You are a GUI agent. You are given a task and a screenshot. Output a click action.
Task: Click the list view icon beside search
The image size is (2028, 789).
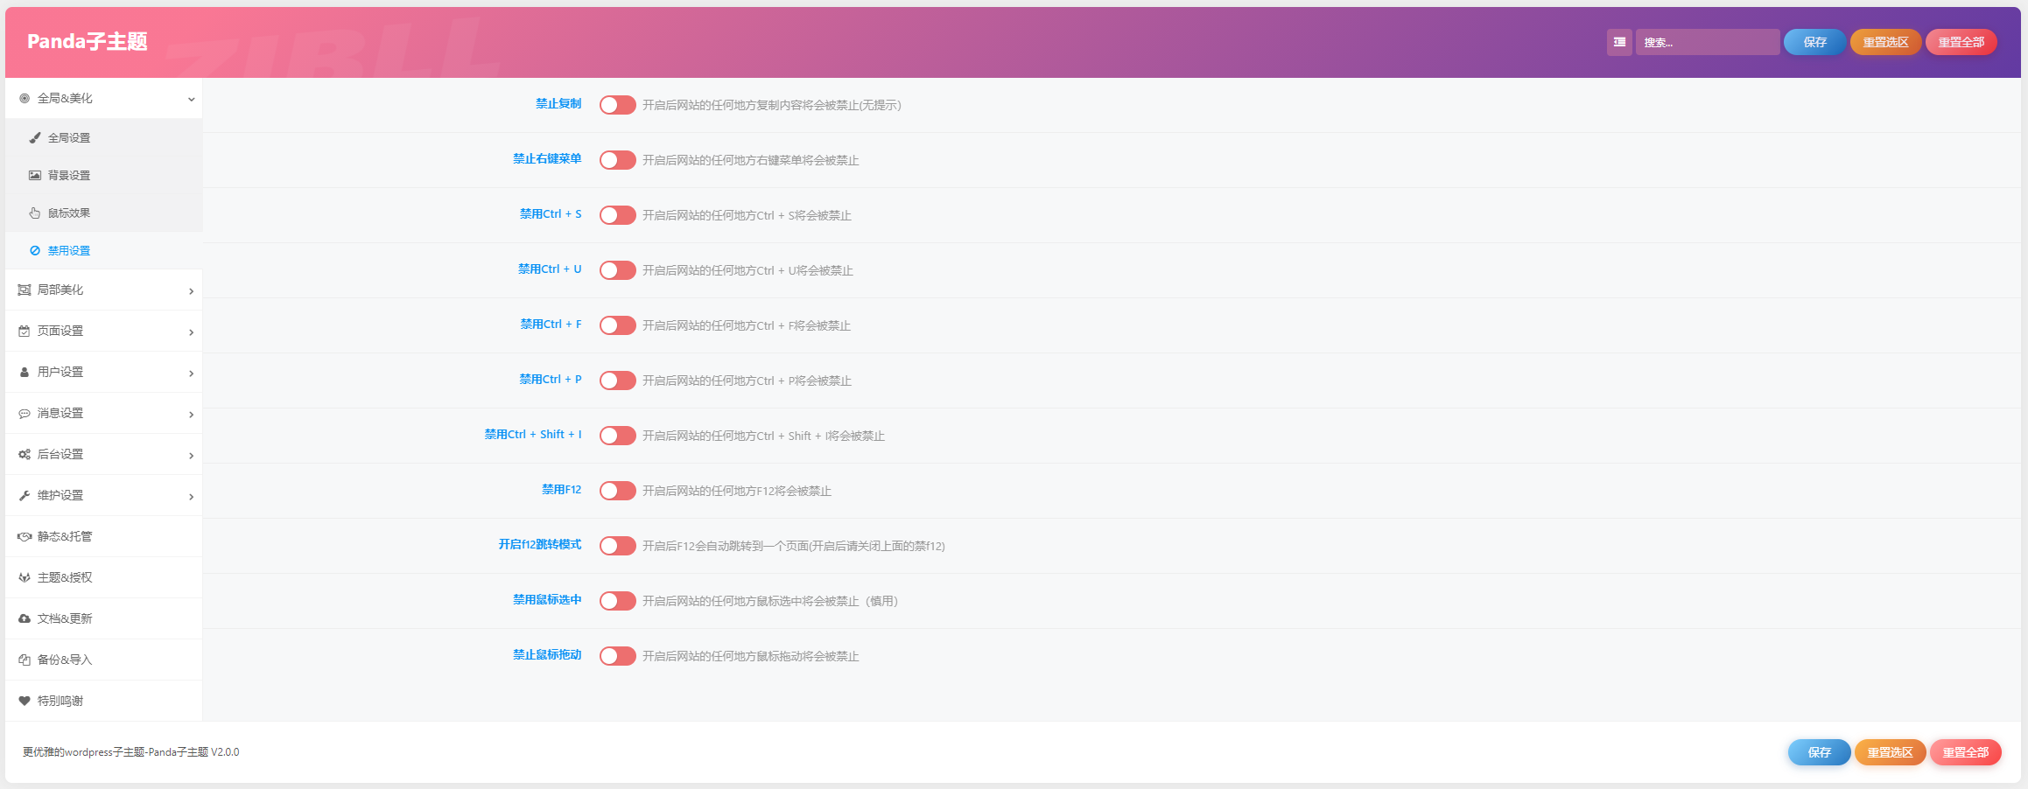tap(1619, 42)
